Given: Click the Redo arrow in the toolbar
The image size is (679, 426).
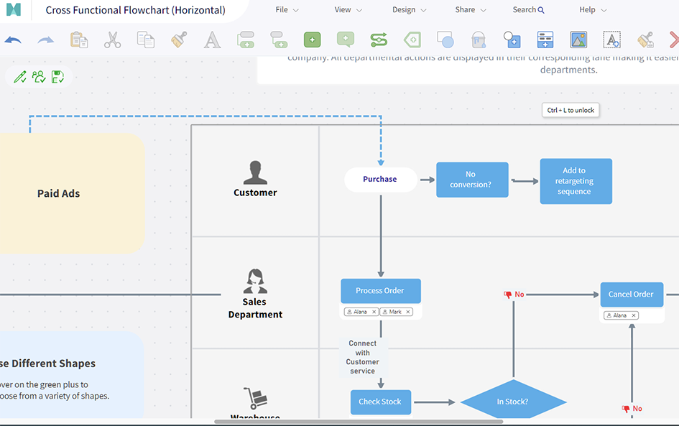Looking at the screenshot, I should click(46, 40).
